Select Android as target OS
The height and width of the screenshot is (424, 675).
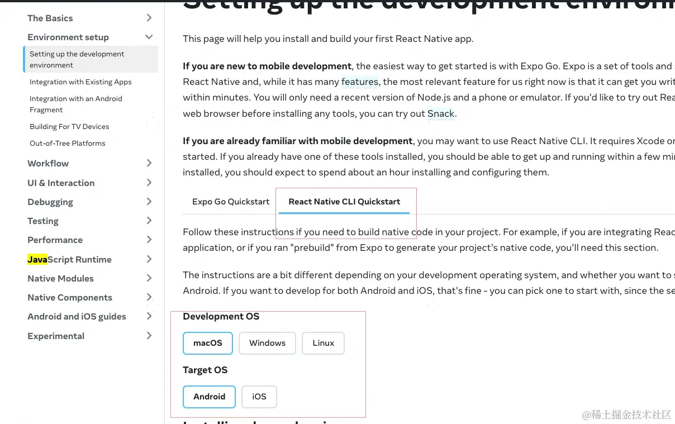(x=210, y=397)
